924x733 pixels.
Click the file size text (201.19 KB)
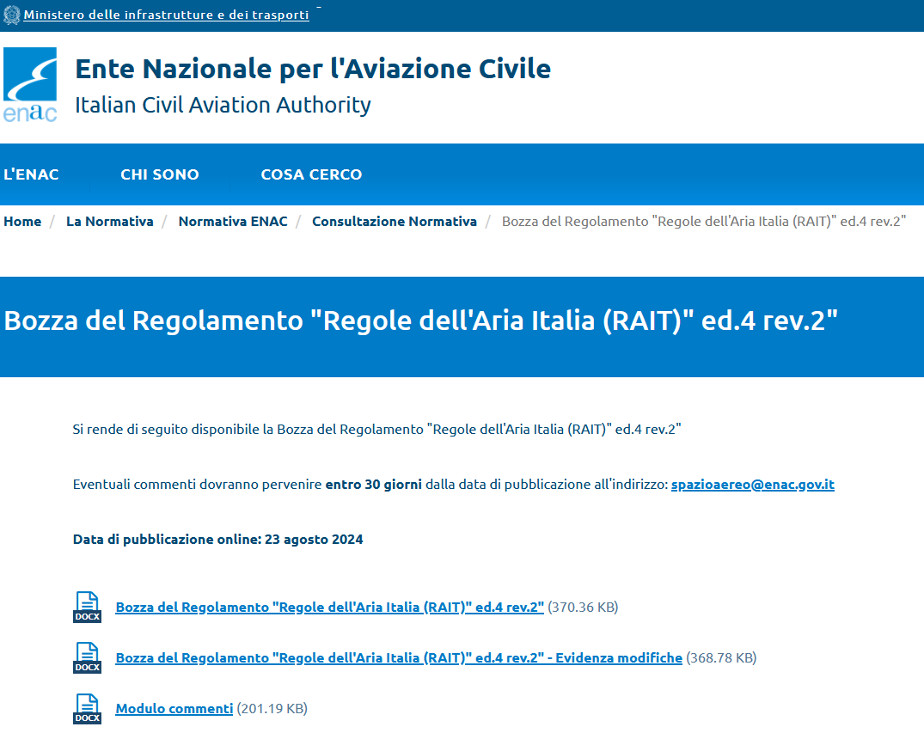click(272, 709)
